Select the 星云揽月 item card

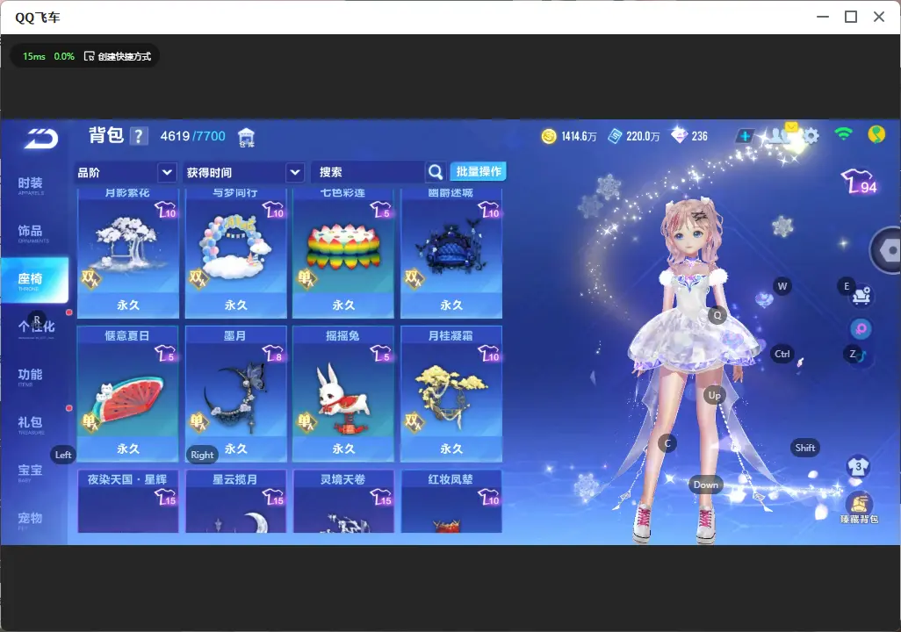pyautogui.click(x=235, y=501)
